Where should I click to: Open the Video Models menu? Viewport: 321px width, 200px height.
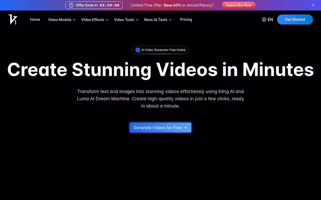pyautogui.click(x=62, y=20)
